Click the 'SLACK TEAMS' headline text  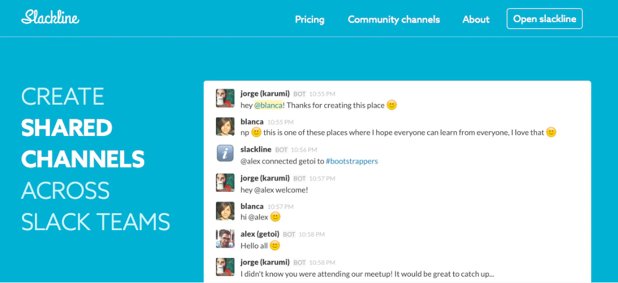point(96,221)
